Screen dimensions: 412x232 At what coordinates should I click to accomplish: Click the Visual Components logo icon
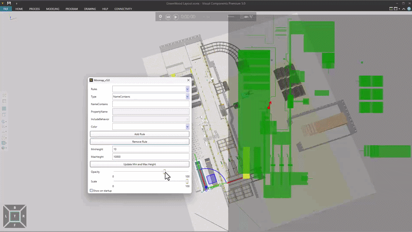3,3
